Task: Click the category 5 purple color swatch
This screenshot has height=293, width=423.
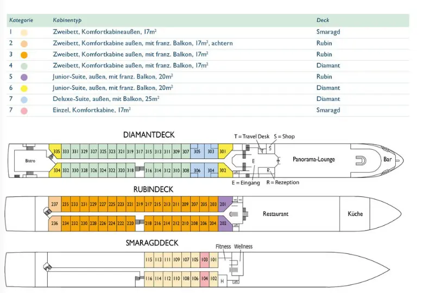Action: pos(24,78)
